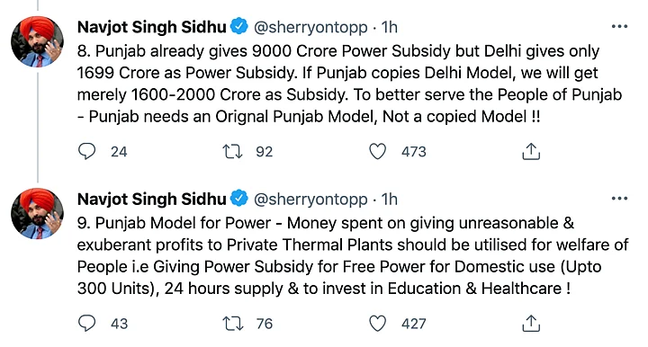Open @sherryontopp handle on second tweet

[310, 200]
